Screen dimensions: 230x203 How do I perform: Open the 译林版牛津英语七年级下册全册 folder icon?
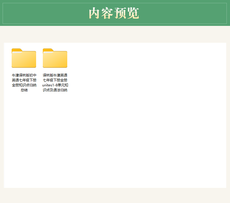[x=55, y=58]
